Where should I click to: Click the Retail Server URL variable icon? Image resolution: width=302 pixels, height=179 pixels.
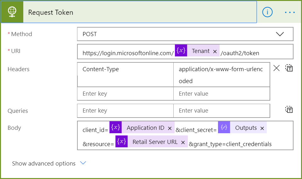tap(121, 141)
